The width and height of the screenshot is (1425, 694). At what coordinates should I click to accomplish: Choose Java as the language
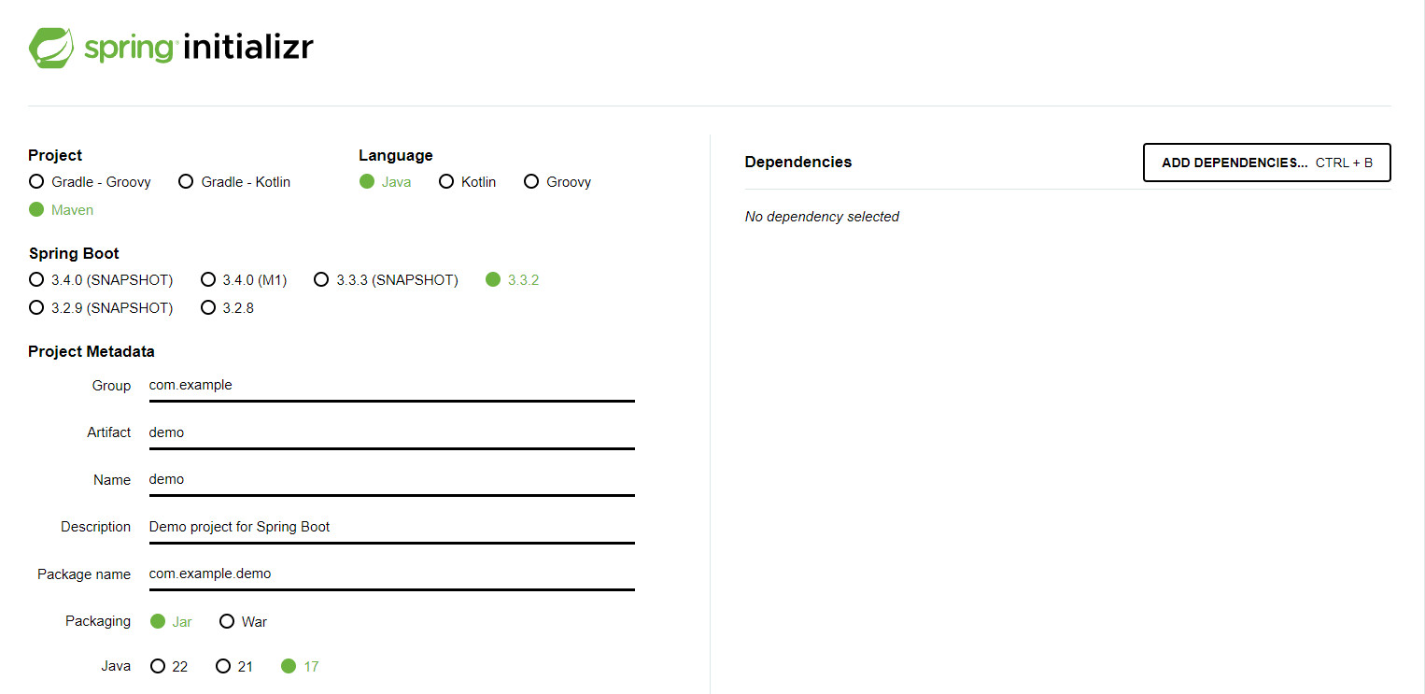pos(386,182)
